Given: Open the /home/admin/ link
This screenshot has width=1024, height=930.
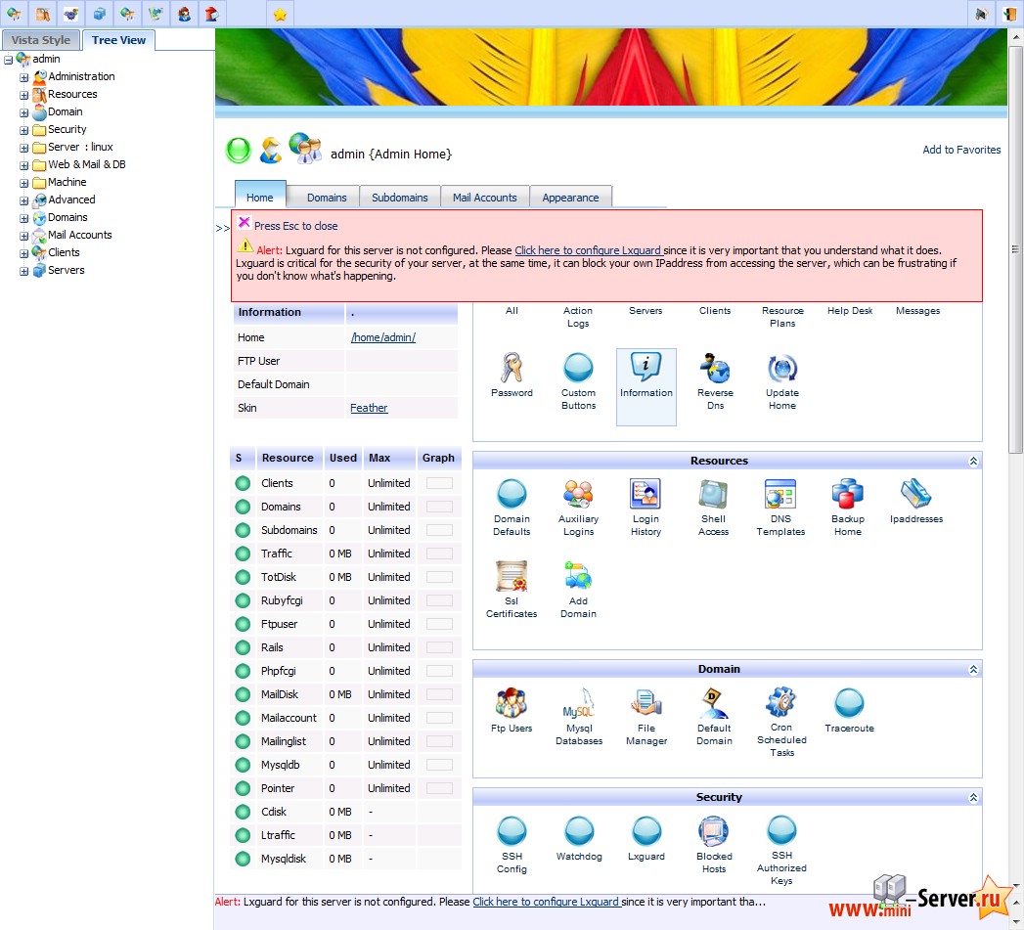Looking at the screenshot, I should pos(382,337).
